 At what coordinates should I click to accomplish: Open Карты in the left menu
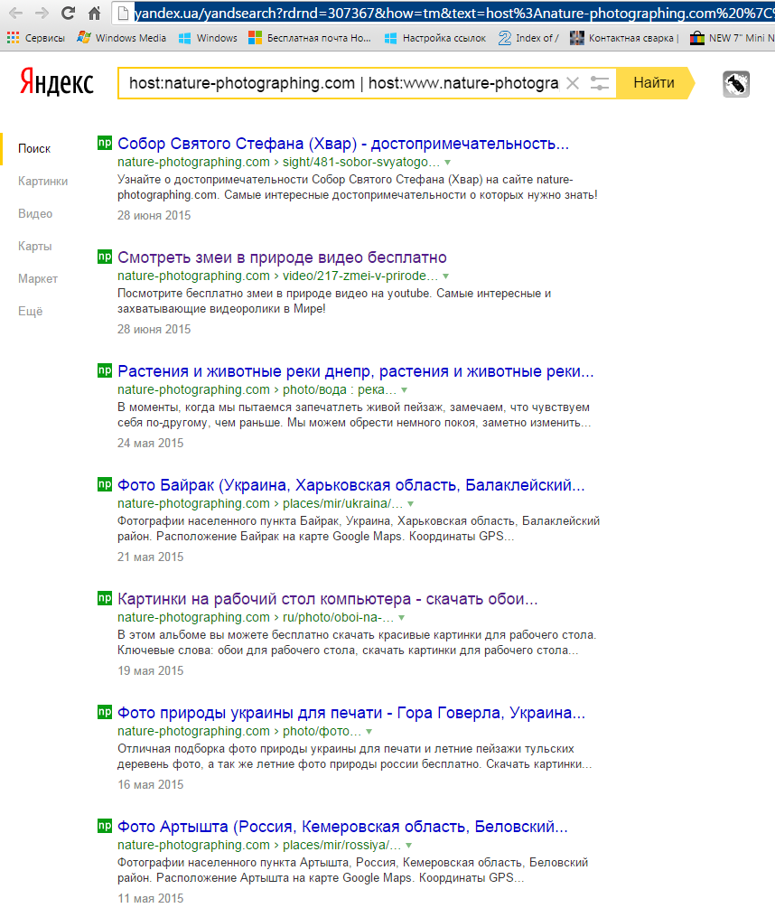34,246
